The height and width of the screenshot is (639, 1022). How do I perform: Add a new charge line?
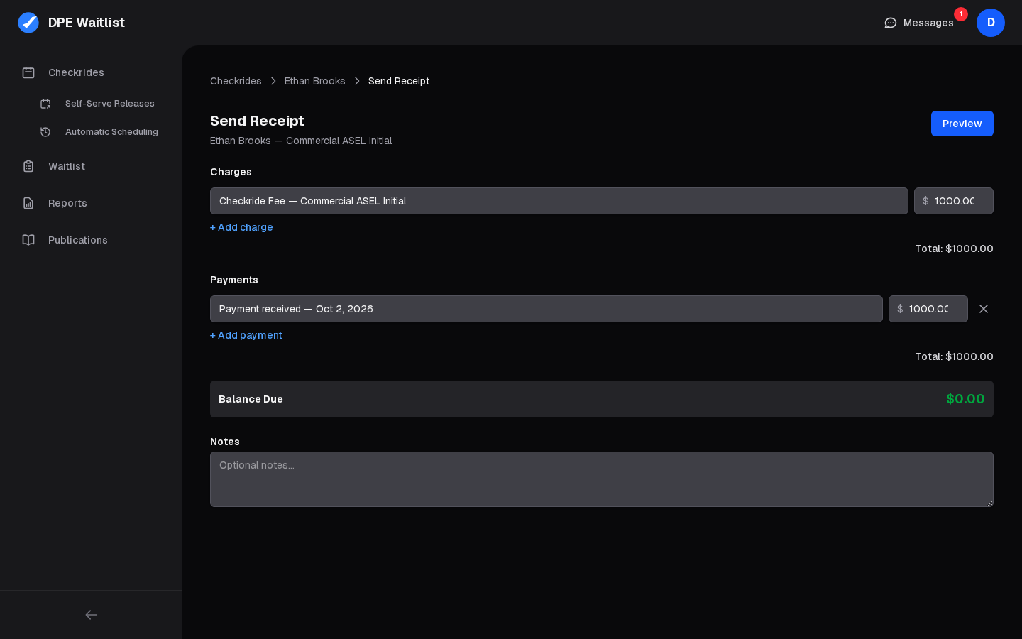click(241, 227)
